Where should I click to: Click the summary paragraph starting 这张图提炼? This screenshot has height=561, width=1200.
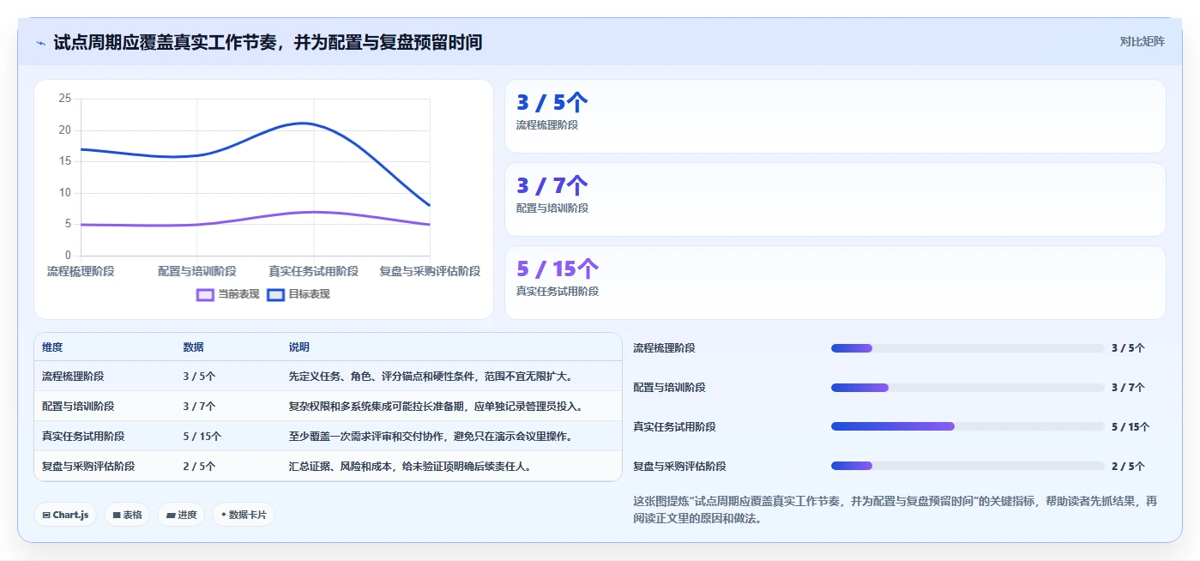pyautogui.click(x=895, y=510)
